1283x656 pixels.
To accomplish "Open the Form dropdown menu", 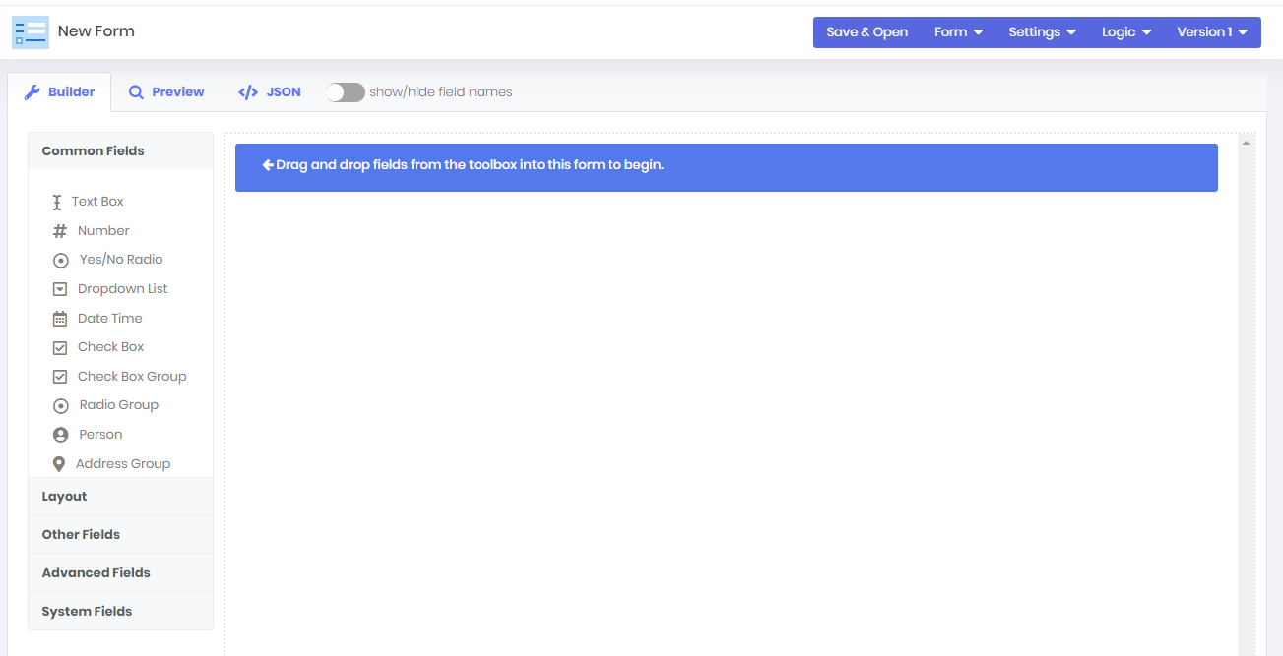I will [958, 32].
